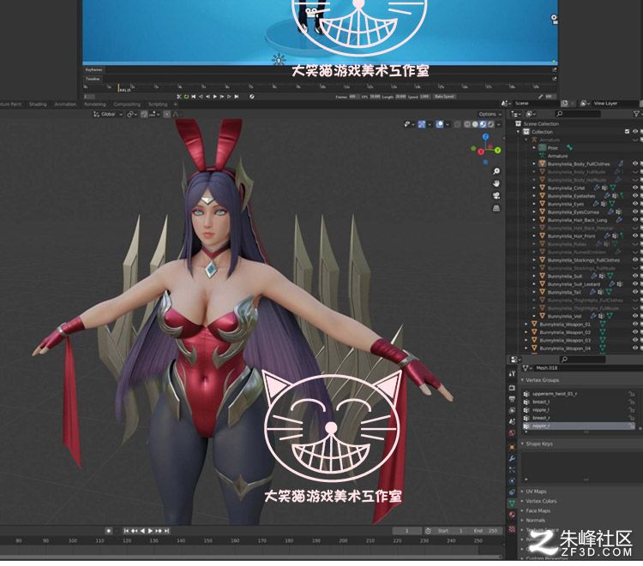Open the Object Constraints tab

click(512, 492)
